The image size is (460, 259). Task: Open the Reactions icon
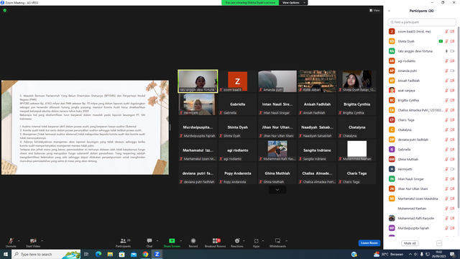(x=237, y=241)
